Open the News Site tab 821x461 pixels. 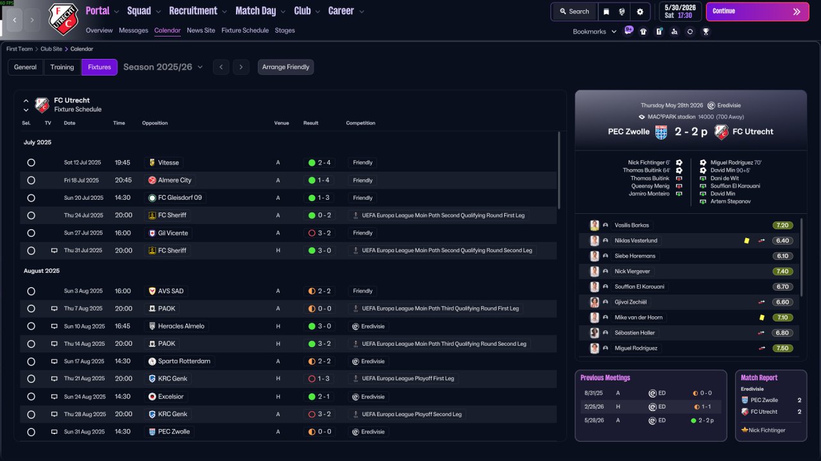click(x=201, y=30)
